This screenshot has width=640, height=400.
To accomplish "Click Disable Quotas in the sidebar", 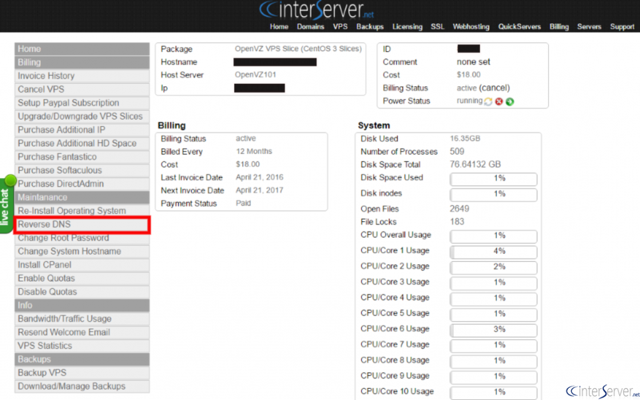I will (x=82, y=292).
